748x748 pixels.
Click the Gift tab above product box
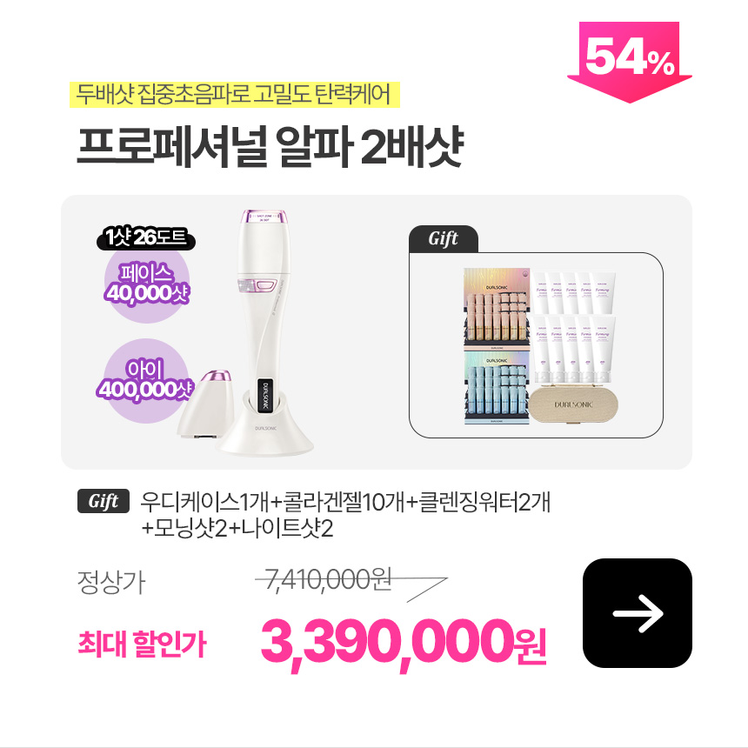click(444, 238)
